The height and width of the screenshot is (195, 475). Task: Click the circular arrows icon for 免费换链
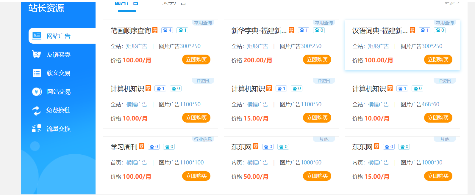tap(37, 110)
